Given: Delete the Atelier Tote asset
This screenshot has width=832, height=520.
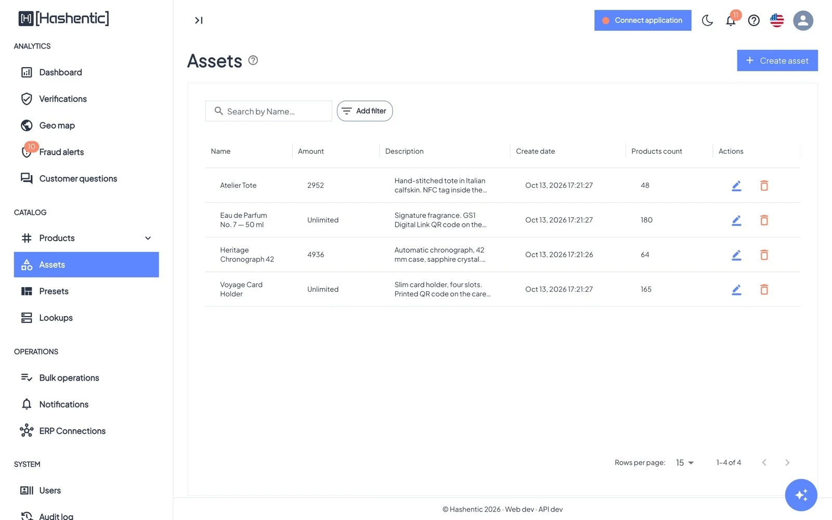Looking at the screenshot, I should (764, 186).
